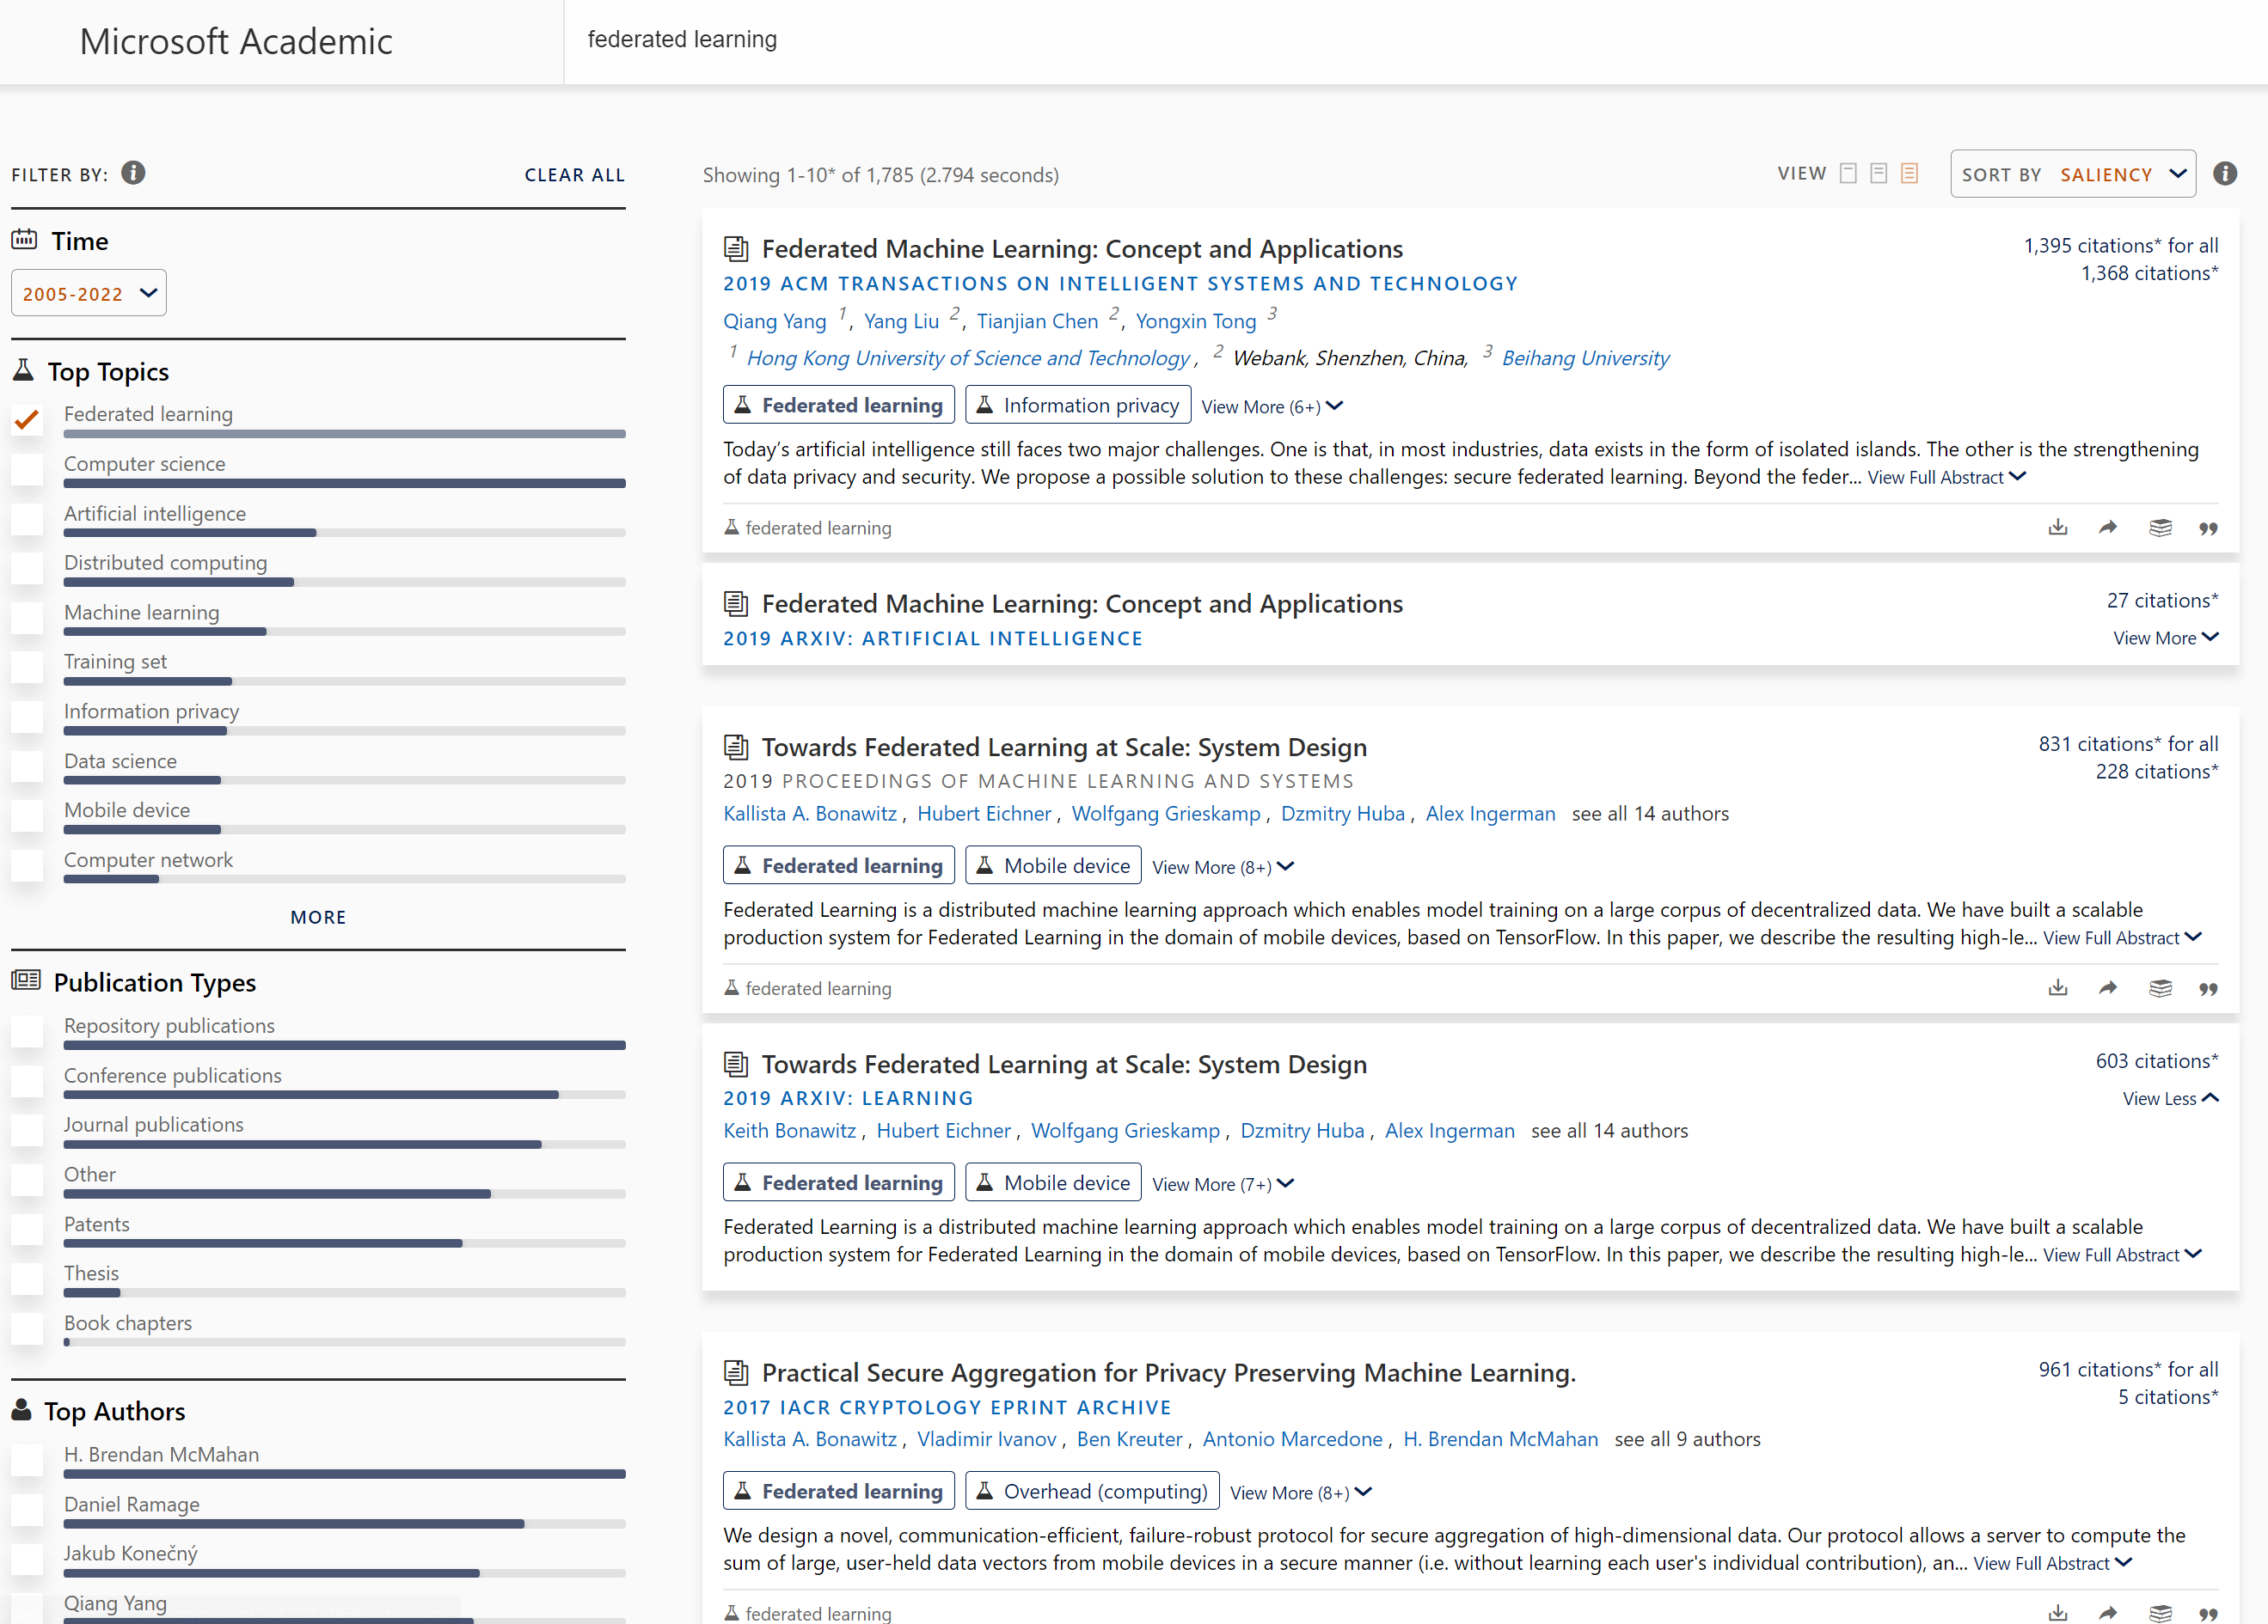Uncheck the Federated learning topic filter
The height and width of the screenshot is (1624, 2268).
(27, 419)
